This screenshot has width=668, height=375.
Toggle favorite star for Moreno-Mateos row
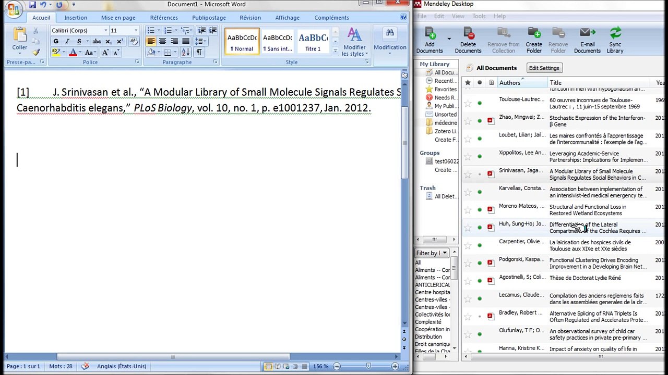(468, 210)
